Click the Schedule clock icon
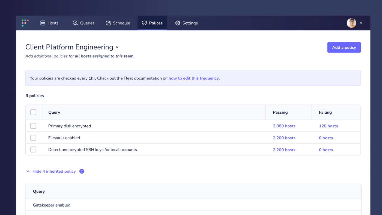The image size is (382, 215). [x=108, y=23]
